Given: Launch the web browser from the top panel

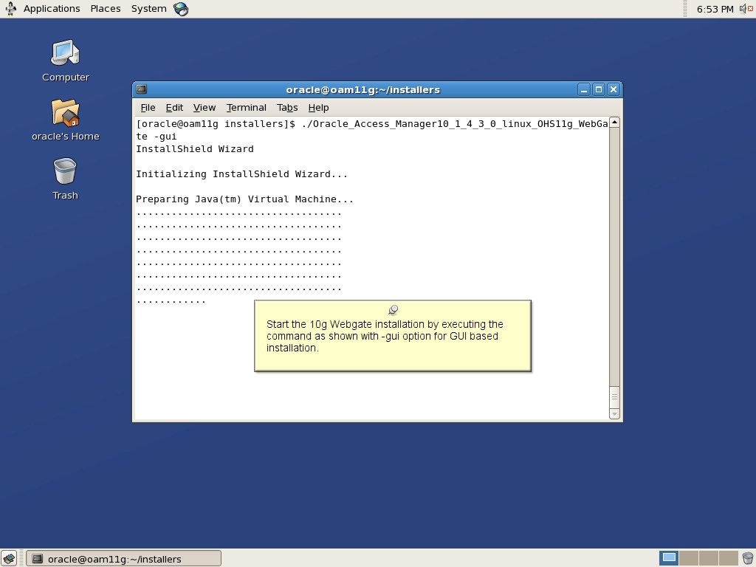Looking at the screenshot, I should [x=179, y=9].
